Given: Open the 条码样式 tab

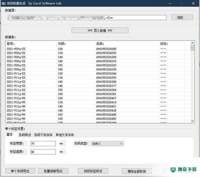Looking at the screenshot, I should point(25,135).
